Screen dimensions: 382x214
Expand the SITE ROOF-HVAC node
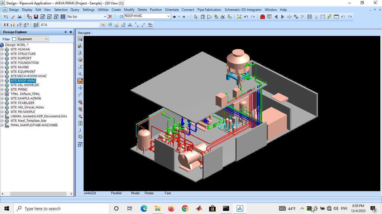point(2,81)
